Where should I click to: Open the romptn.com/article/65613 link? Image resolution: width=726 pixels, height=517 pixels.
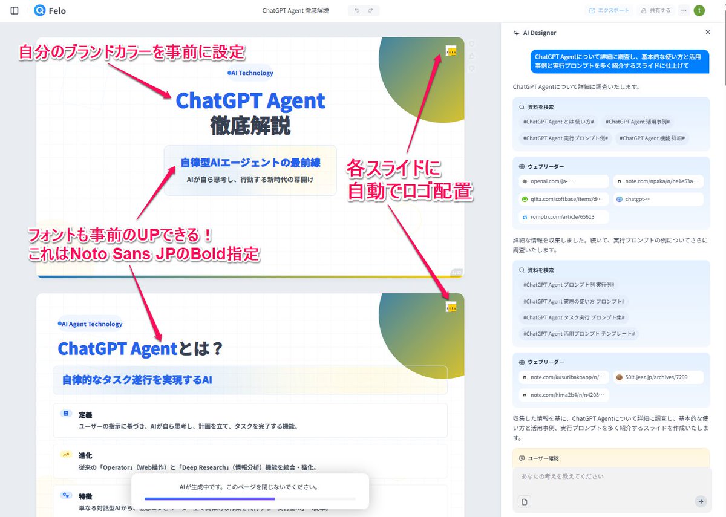(x=564, y=216)
